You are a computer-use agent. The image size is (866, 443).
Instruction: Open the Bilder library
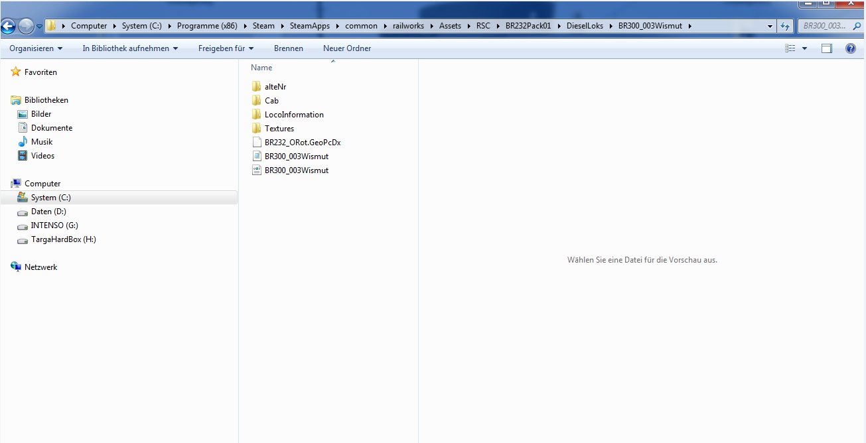[x=41, y=114]
